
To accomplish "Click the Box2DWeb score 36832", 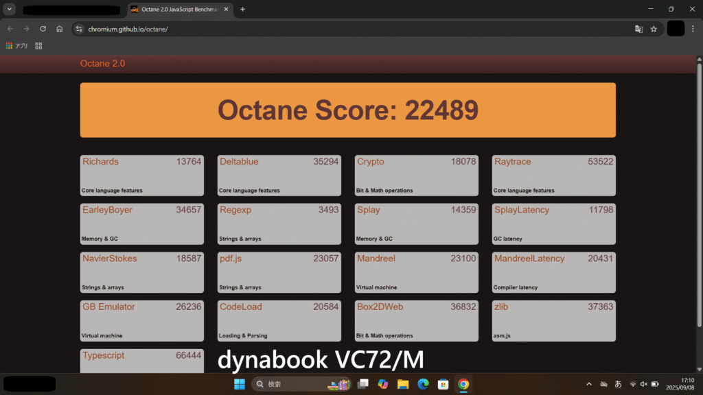I will coord(463,307).
